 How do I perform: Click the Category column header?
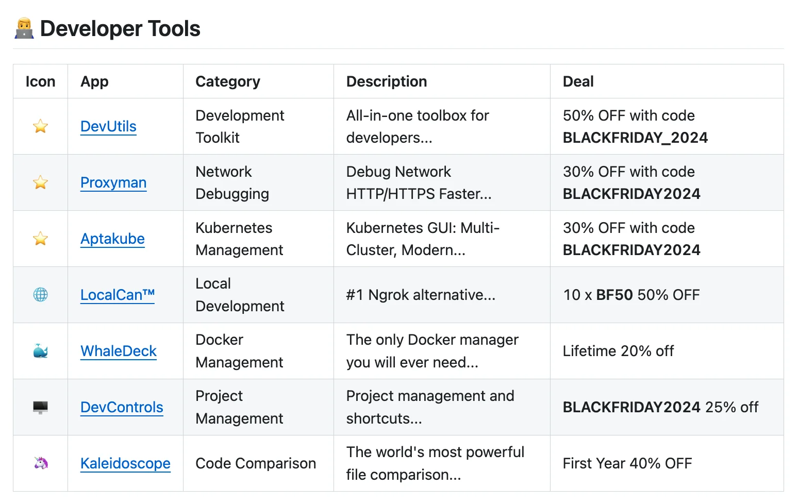click(227, 81)
